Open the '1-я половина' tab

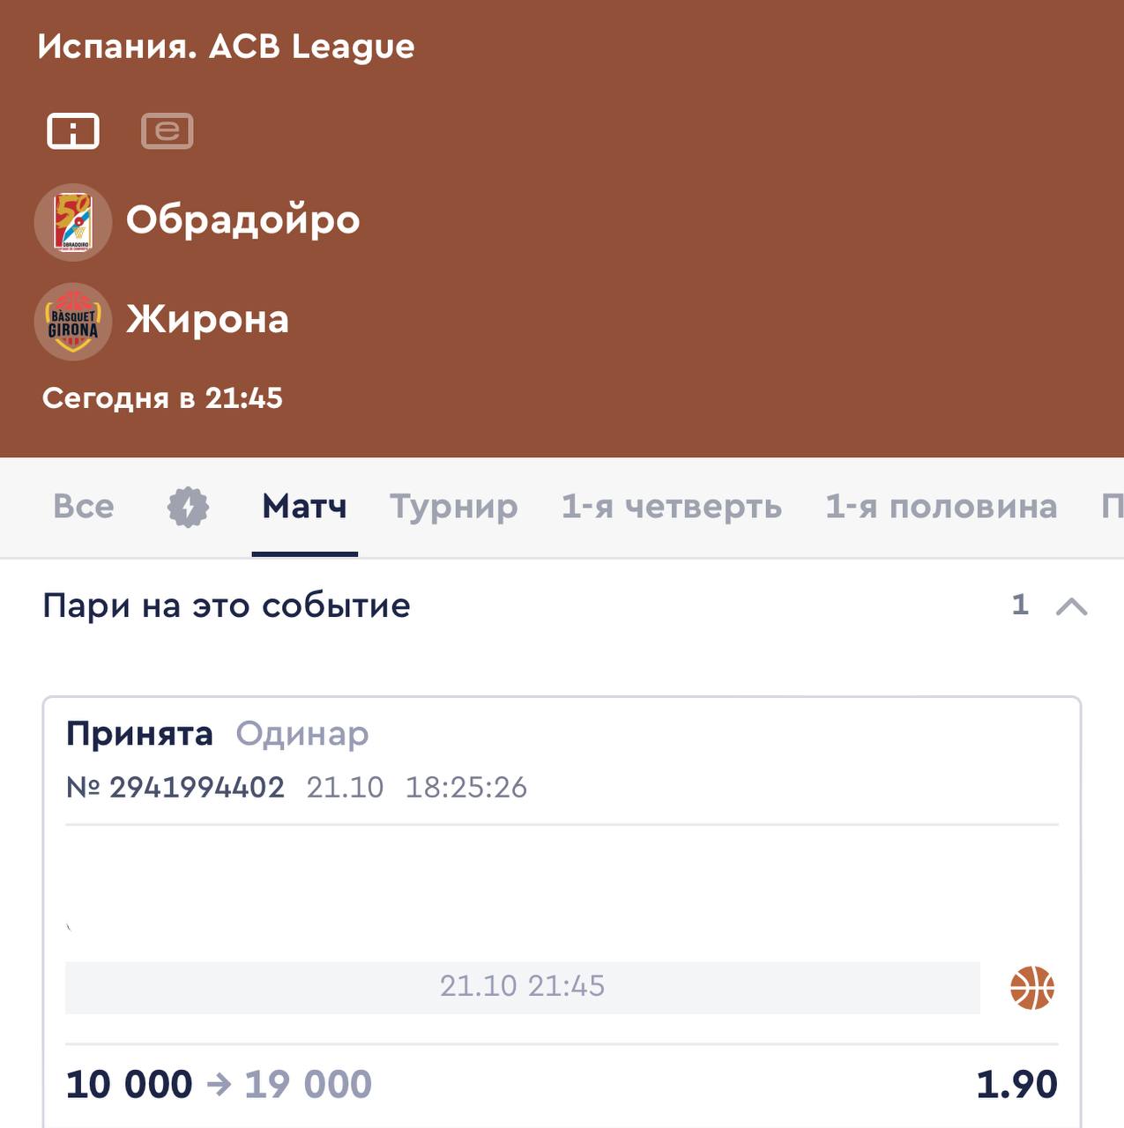[942, 507]
